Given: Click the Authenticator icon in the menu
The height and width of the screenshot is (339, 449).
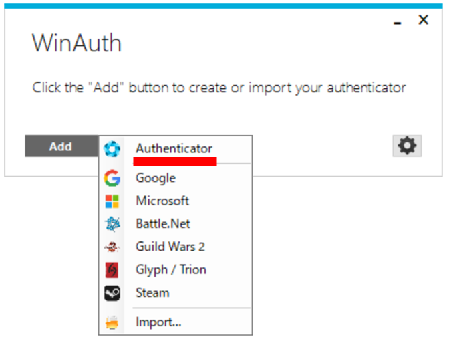Looking at the screenshot, I should pos(112,148).
